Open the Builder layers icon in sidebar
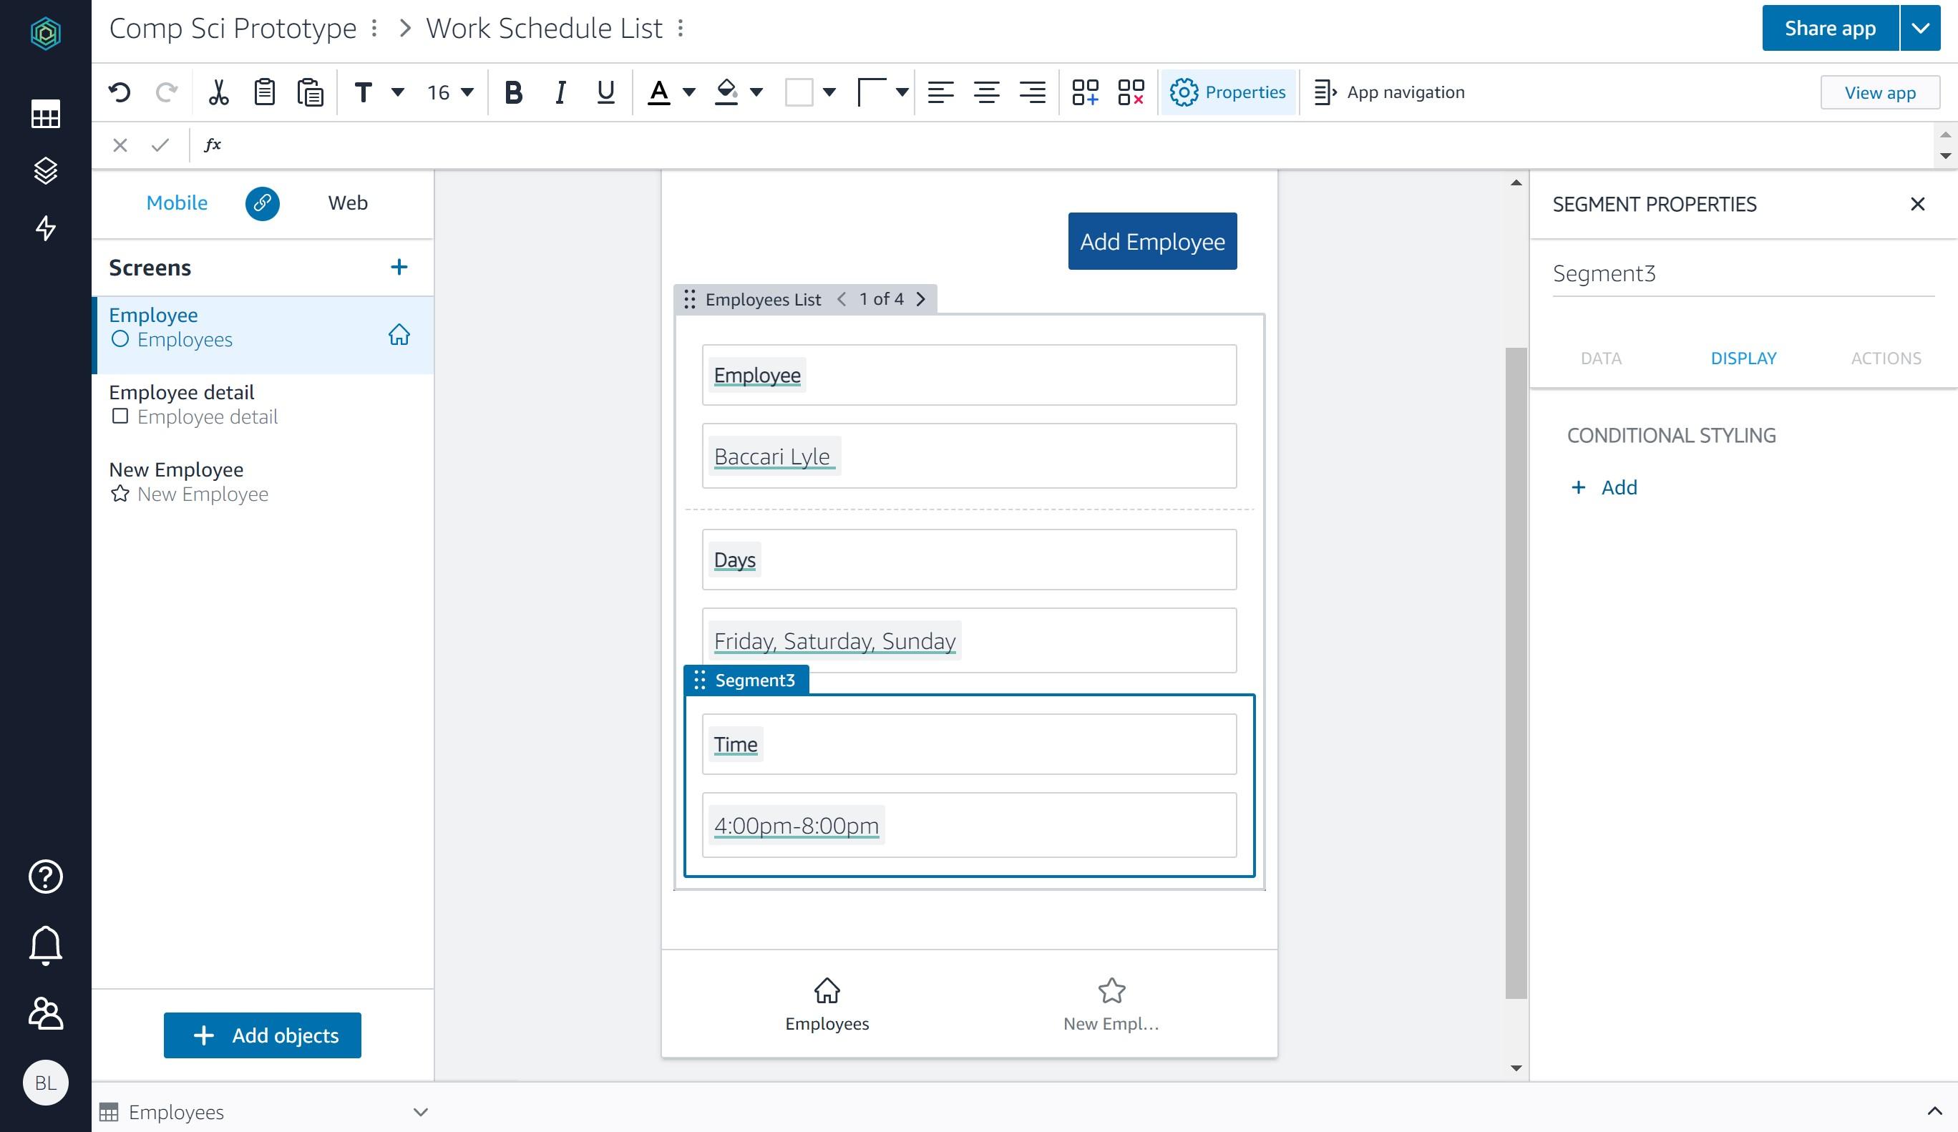Image resolution: width=1958 pixels, height=1132 pixels. click(x=45, y=171)
